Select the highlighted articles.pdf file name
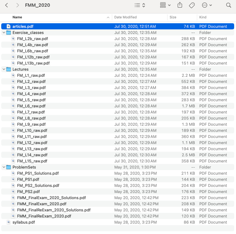The image size is (236, 234). pyautogui.click(x=23, y=26)
